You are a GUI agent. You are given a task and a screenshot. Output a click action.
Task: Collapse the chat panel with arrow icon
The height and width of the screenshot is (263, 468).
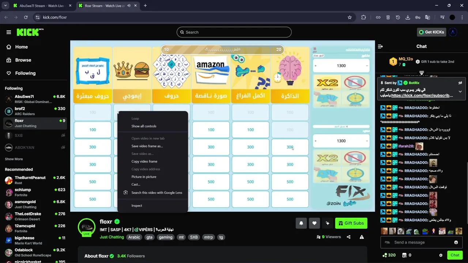coord(380,46)
